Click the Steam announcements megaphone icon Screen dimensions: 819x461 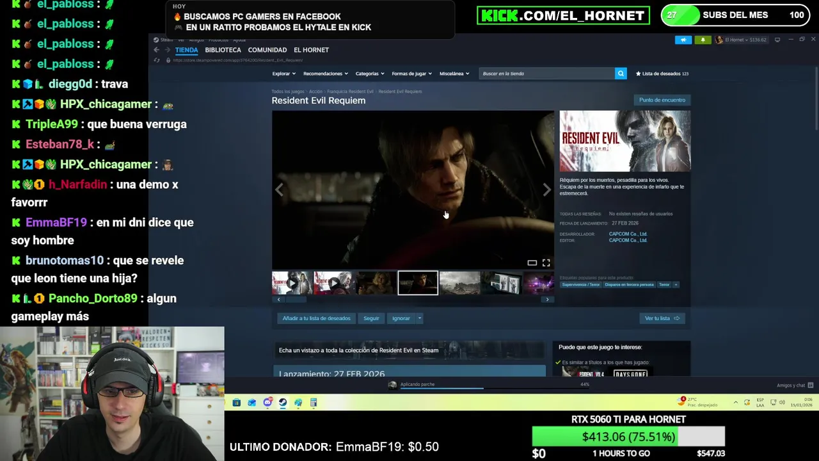point(683,40)
